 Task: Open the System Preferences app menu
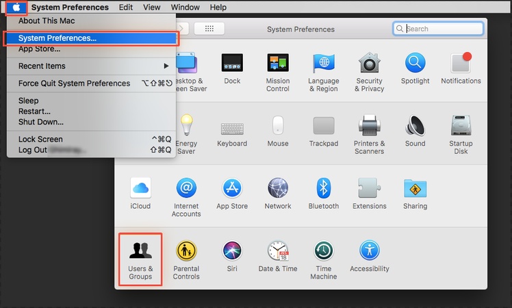pos(70,7)
